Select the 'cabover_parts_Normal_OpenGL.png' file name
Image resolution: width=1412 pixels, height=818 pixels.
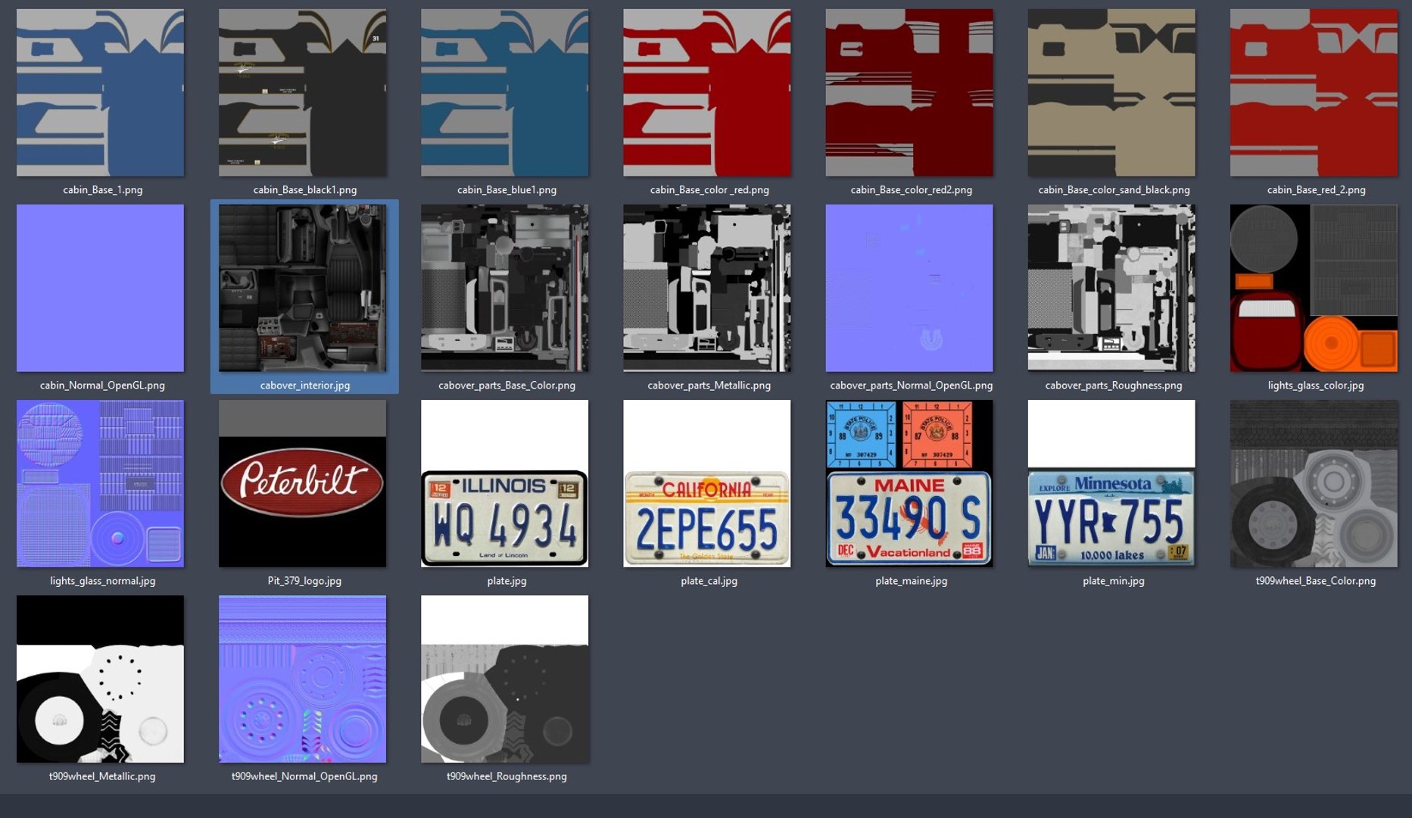point(912,386)
